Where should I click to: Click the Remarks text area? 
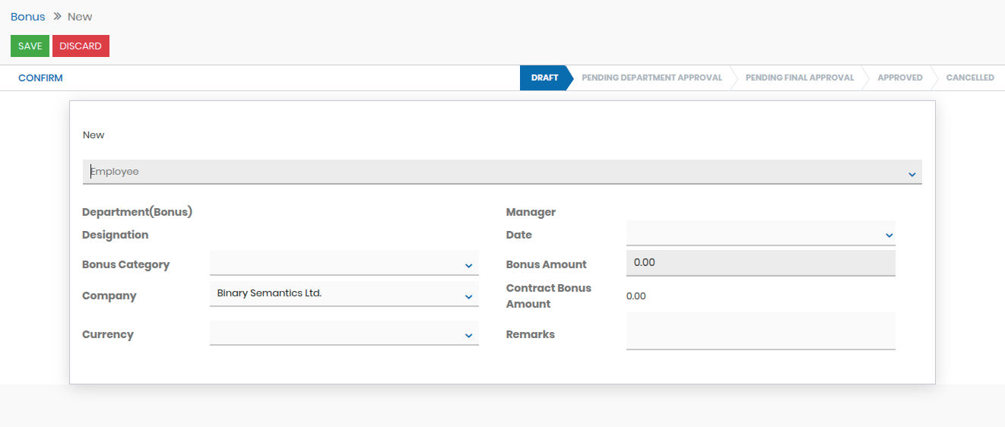coord(760,331)
